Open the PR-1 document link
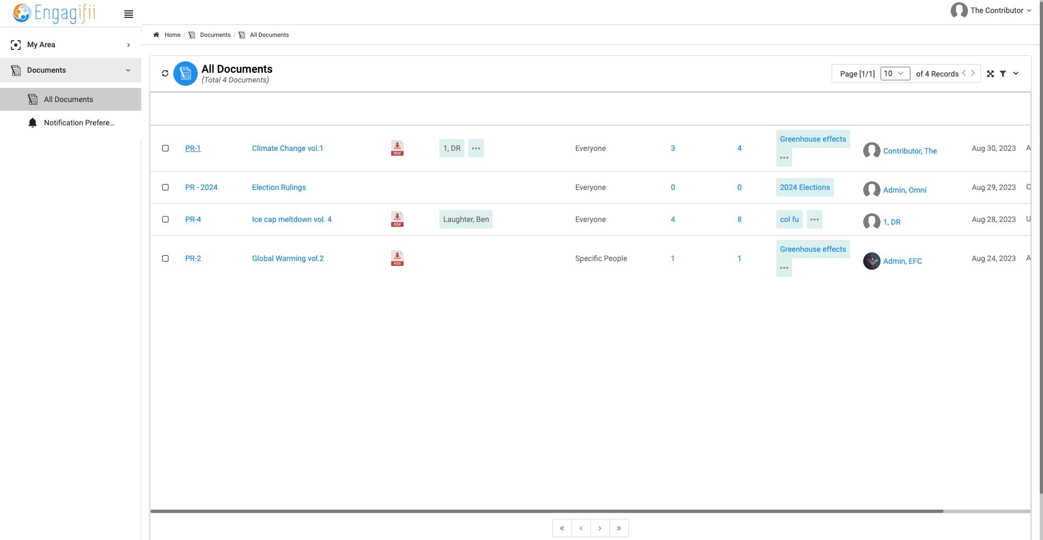The image size is (1043, 540). coord(193,148)
